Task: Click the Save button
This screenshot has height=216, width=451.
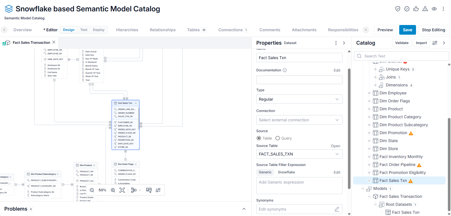Action: tap(407, 30)
